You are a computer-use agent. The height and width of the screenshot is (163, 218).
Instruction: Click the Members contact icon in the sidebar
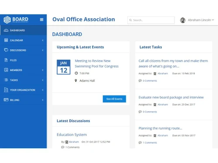(6, 70)
